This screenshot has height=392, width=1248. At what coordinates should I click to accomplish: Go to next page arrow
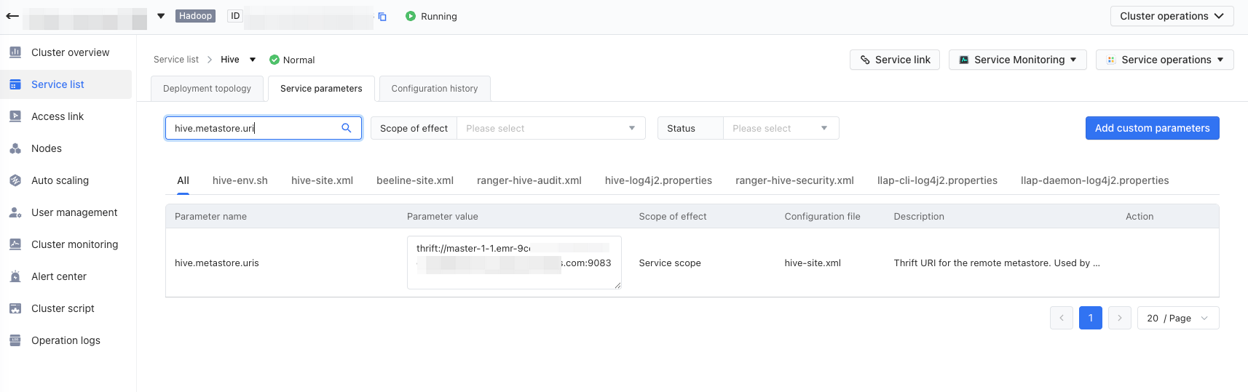point(1120,318)
